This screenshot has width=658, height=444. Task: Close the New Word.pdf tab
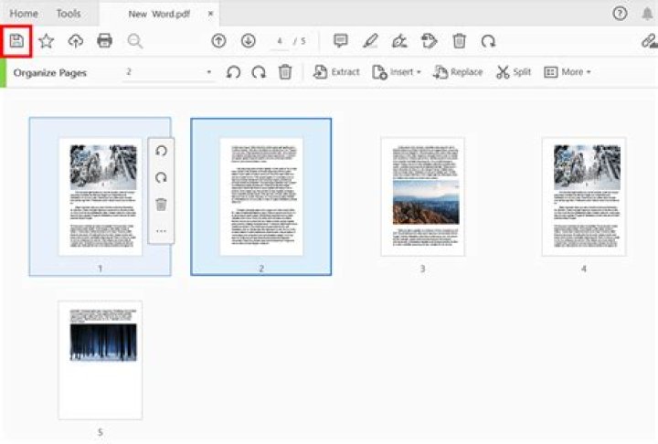pyautogui.click(x=211, y=14)
